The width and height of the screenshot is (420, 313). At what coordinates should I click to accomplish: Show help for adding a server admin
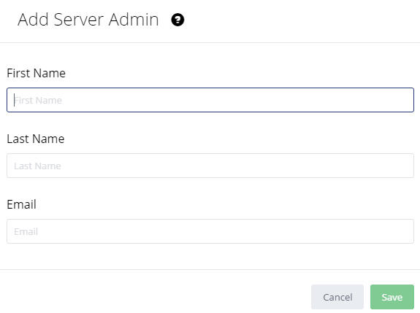(177, 20)
